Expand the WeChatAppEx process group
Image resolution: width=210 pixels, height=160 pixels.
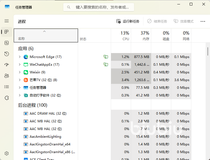[20, 65]
